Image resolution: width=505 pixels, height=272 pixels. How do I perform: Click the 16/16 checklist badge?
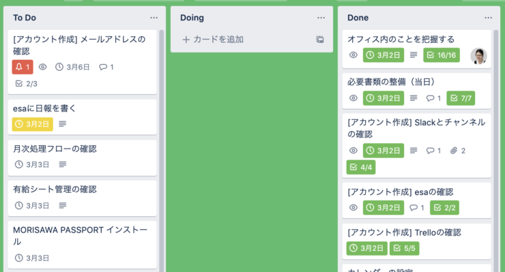(442, 55)
